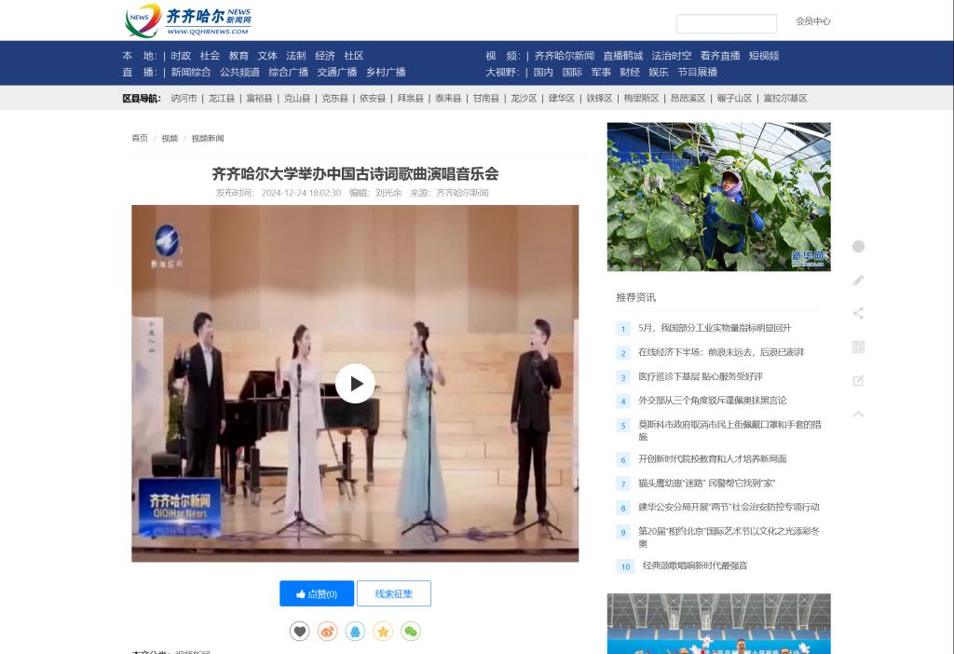The width and height of the screenshot is (954, 654).
Task: Open 直播鹤城 in the video menu
Action: (x=622, y=56)
